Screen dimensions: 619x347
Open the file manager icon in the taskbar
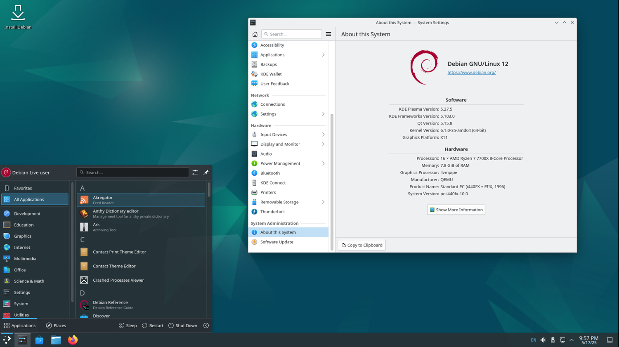[x=56, y=340]
